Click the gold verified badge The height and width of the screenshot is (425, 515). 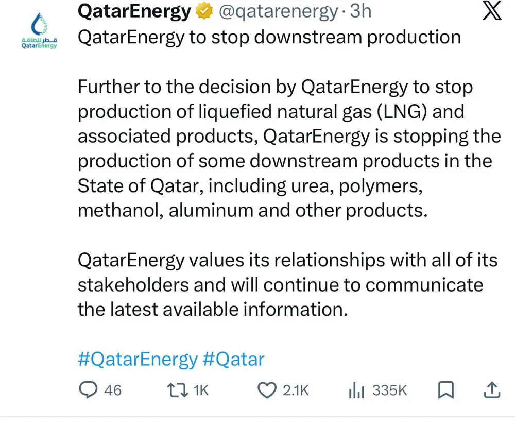point(205,11)
